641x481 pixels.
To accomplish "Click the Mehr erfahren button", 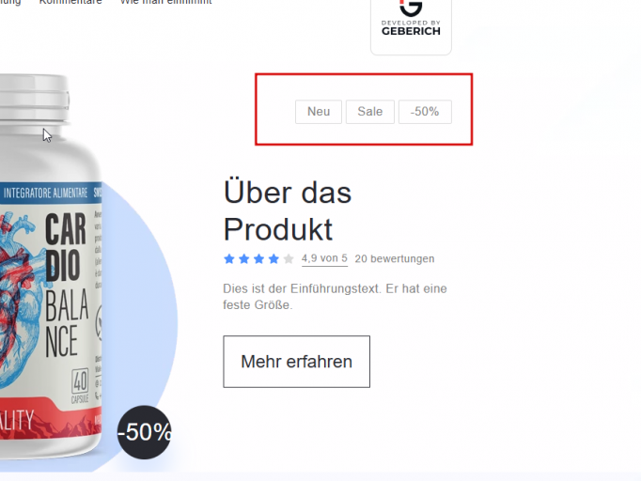I will tap(296, 362).
